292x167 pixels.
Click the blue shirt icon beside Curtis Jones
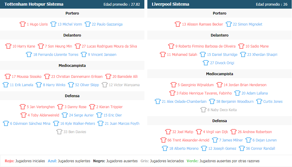tap(259, 102)
